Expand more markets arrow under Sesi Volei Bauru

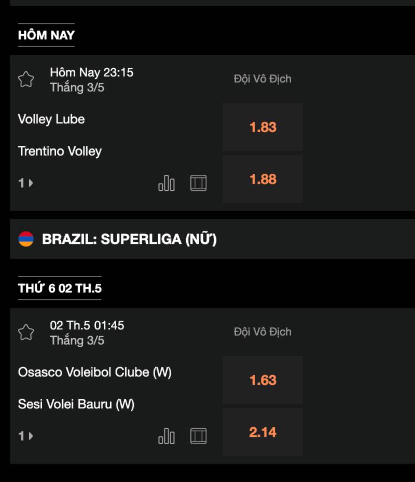(26, 436)
